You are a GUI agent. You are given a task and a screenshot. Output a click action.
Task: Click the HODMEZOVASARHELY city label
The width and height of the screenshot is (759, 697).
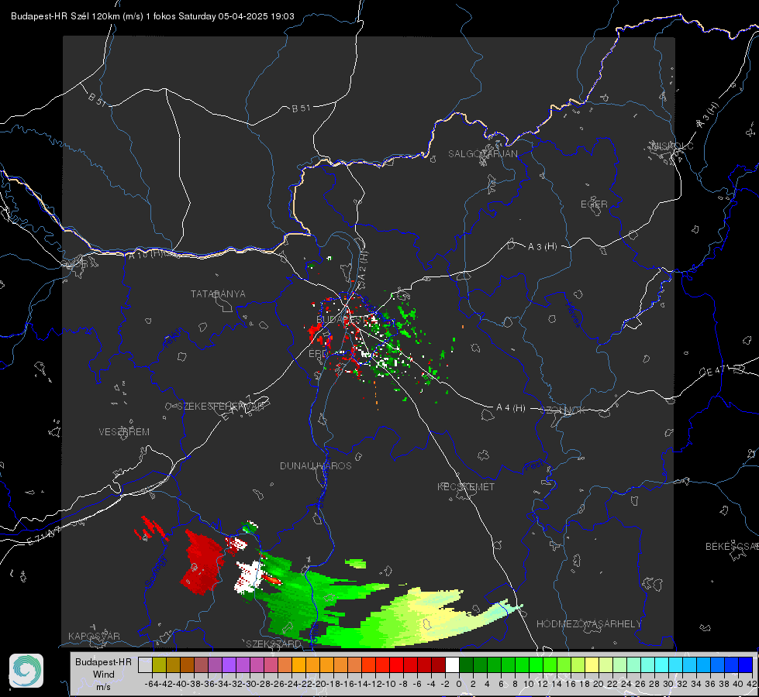point(588,624)
